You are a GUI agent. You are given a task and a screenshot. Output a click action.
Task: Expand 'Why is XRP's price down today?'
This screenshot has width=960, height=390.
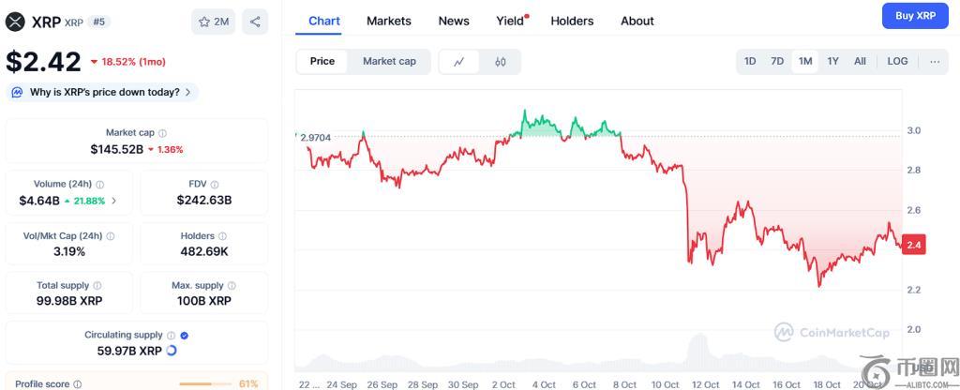102,92
